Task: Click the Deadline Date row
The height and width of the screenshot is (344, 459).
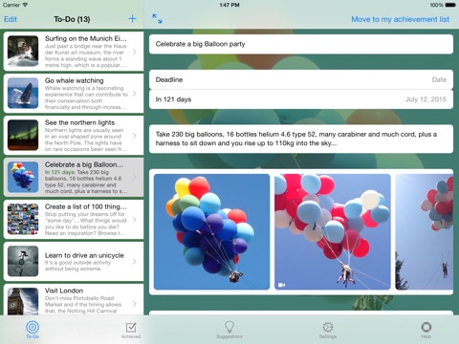Action: click(x=301, y=79)
